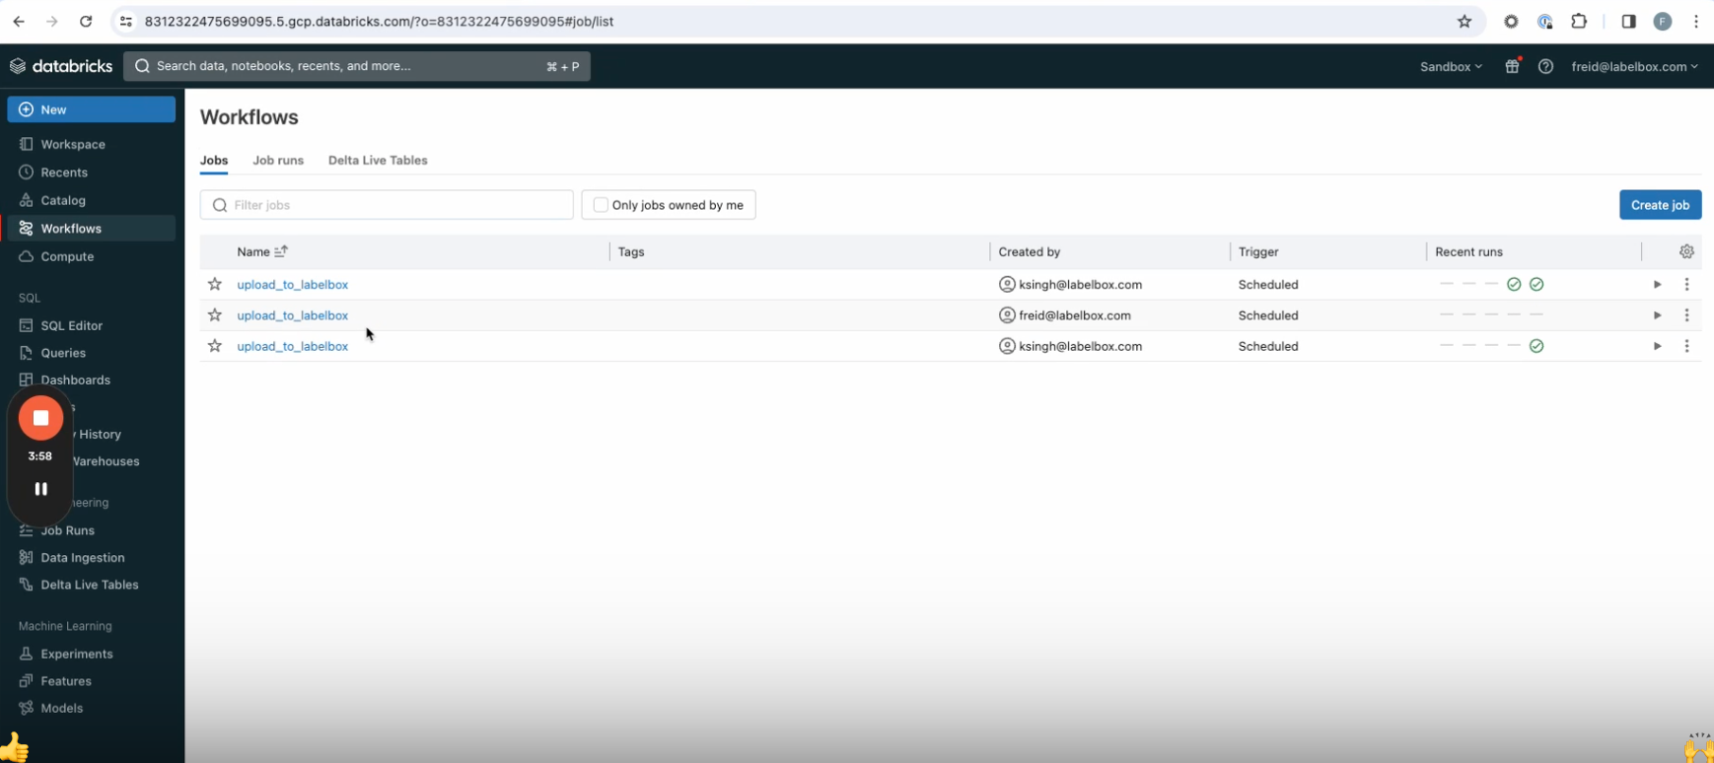Image resolution: width=1714 pixels, height=763 pixels.
Task: Open ksingh's upload_to_labelbox job with two successful runs
Action: pos(292,284)
